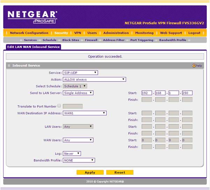
Task: Click Operation succeeded status message
Action: click(x=105, y=56)
